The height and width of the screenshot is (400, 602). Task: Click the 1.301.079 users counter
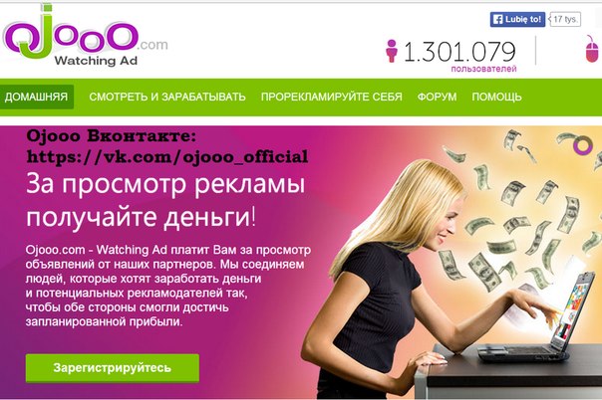pos(459,52)
